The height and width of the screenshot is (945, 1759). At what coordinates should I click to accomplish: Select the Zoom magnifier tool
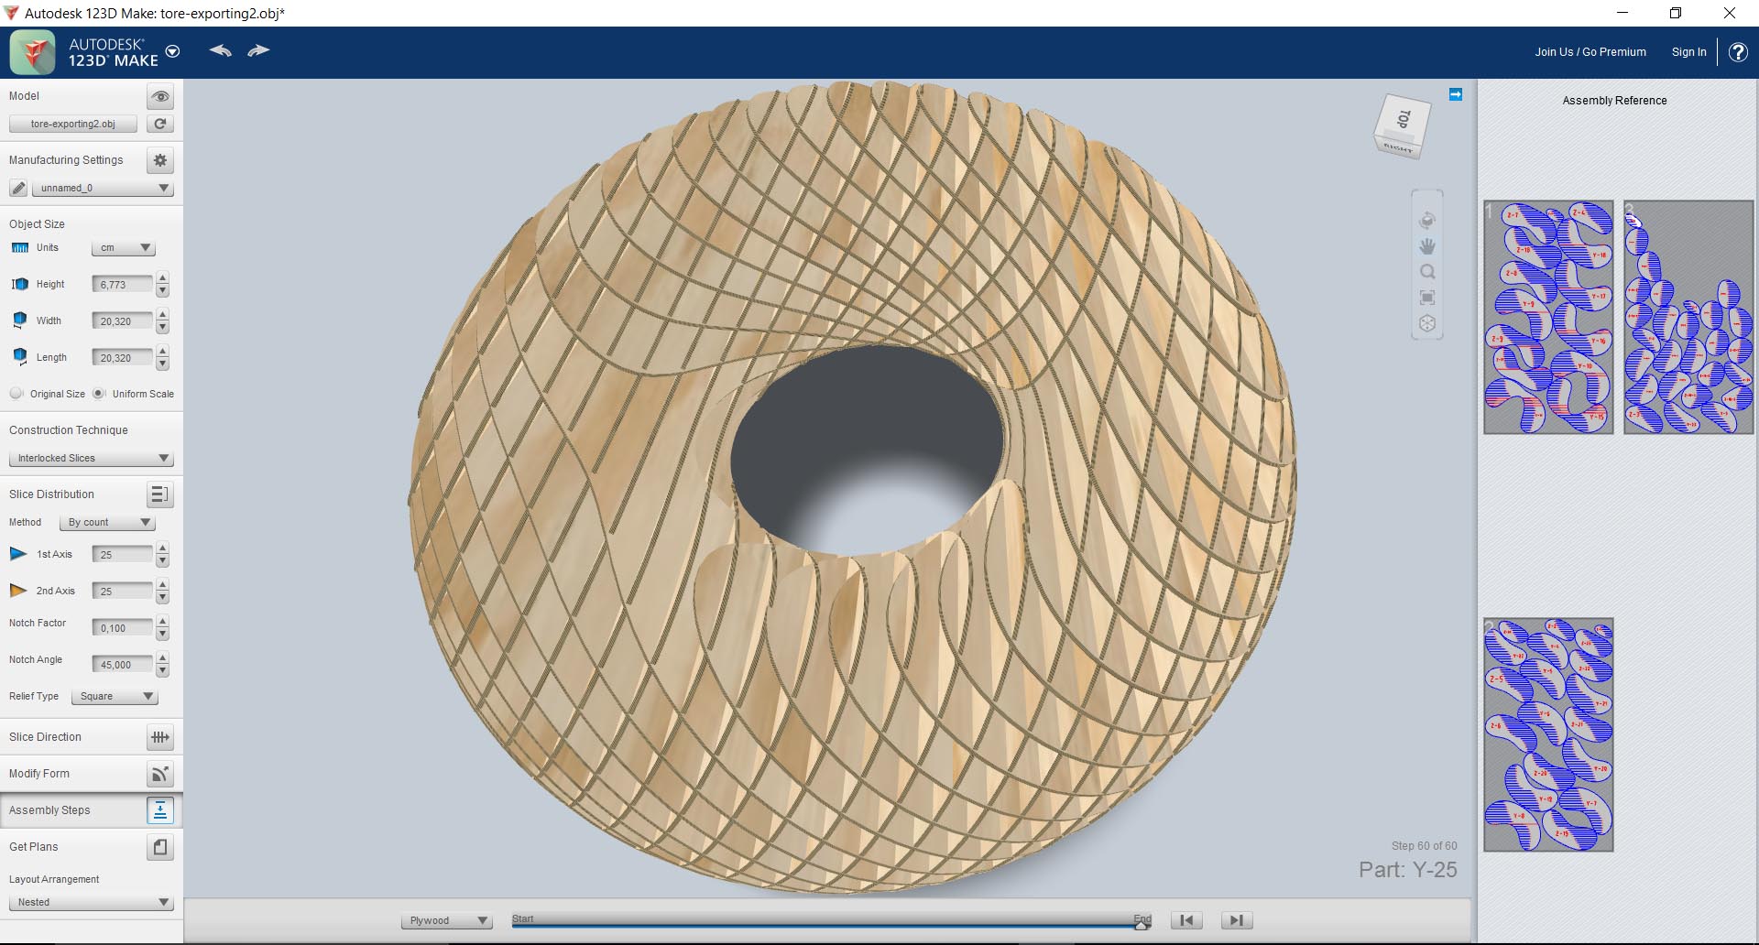[x=1427, y=272]
